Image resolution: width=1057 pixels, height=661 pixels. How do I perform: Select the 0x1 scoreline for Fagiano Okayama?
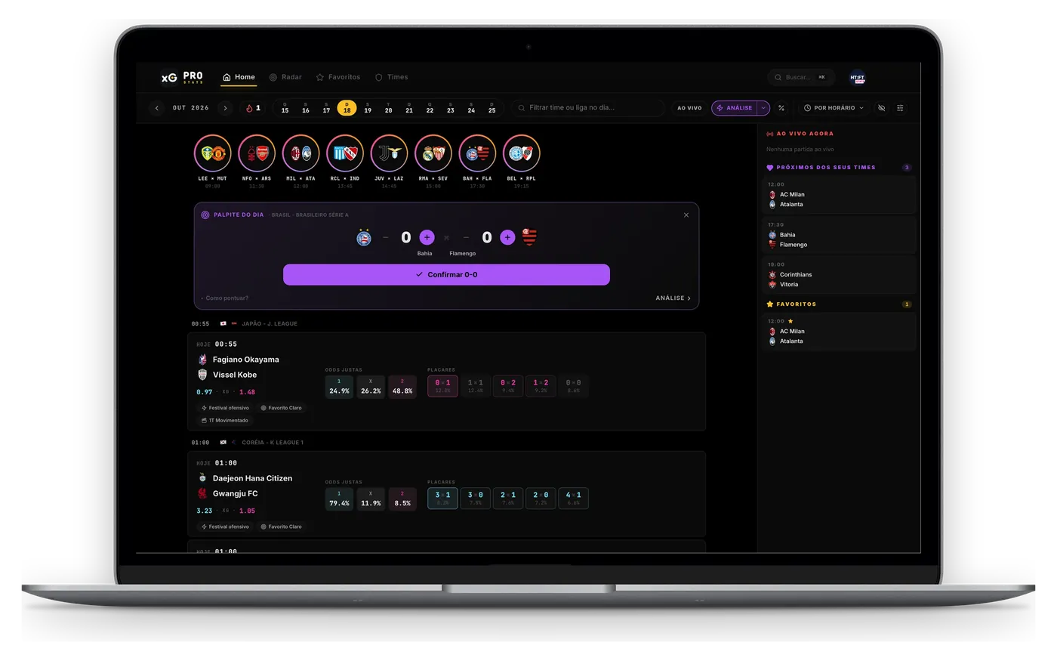click(x=442, y=386)
